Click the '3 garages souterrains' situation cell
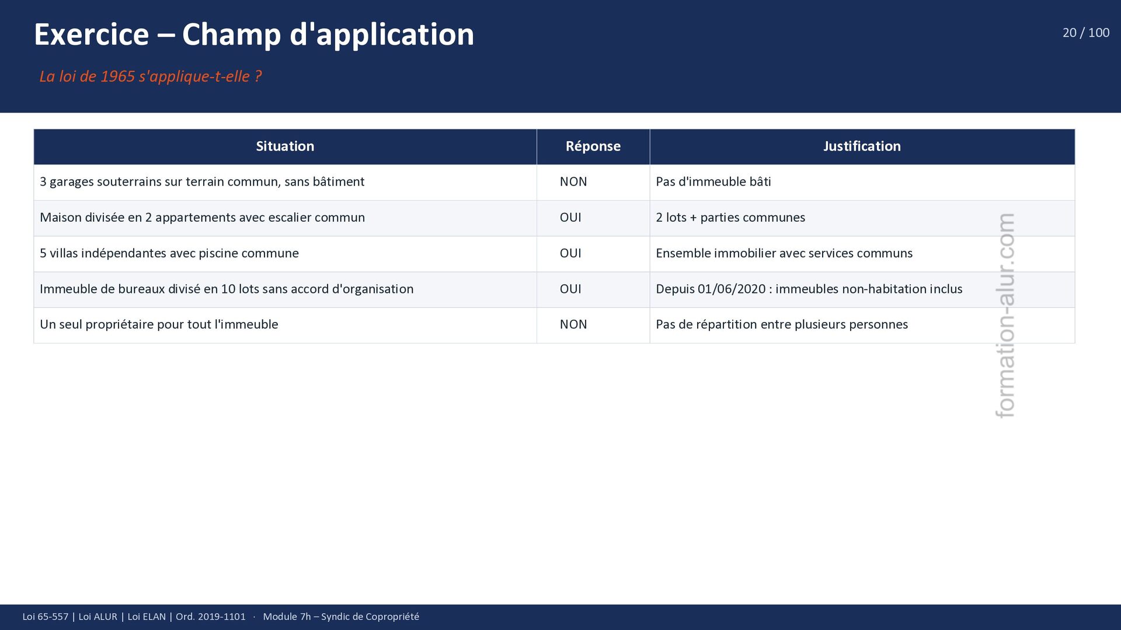The image size is (1121, 630). pos(202,182)
